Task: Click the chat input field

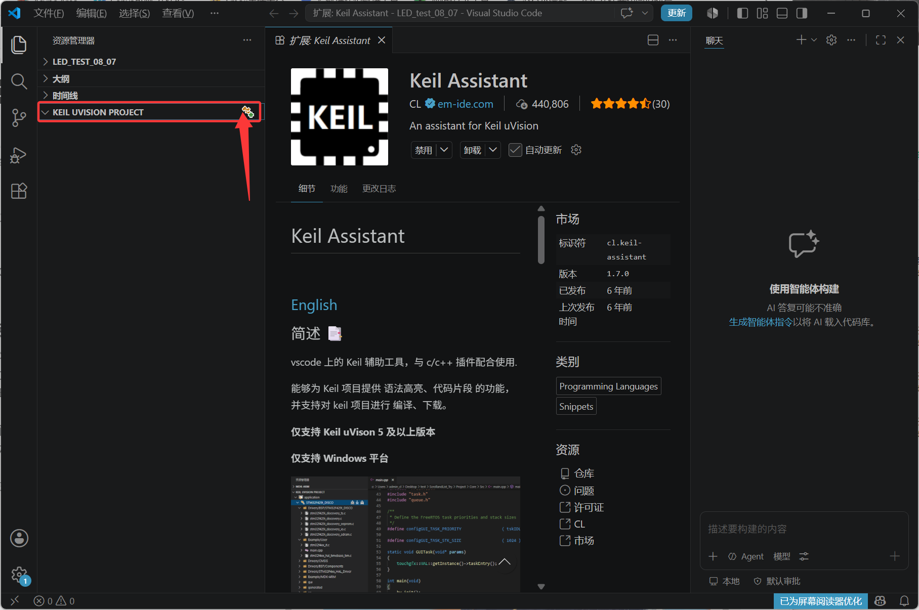Action: [804, 529]
